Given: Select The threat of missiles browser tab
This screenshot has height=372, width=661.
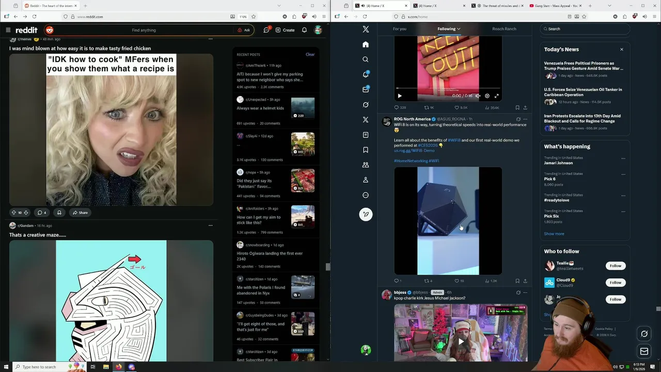Looking at the screenshot, I should 497,6.
